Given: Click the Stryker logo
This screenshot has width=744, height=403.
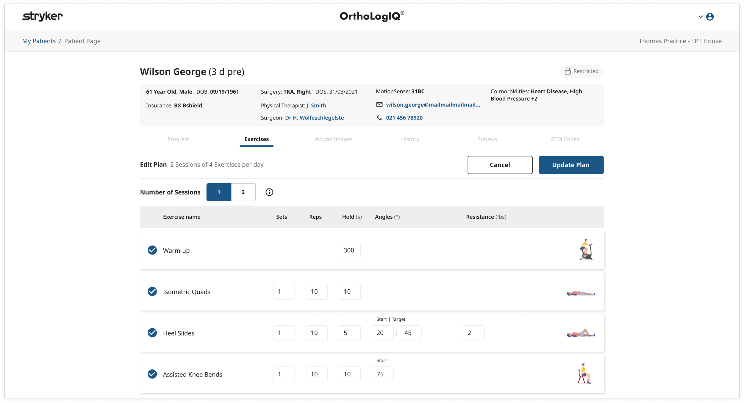Looking at the screenshot, I should click(43, 16).
